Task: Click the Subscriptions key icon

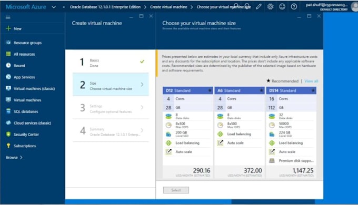Action: coord(8,146)
